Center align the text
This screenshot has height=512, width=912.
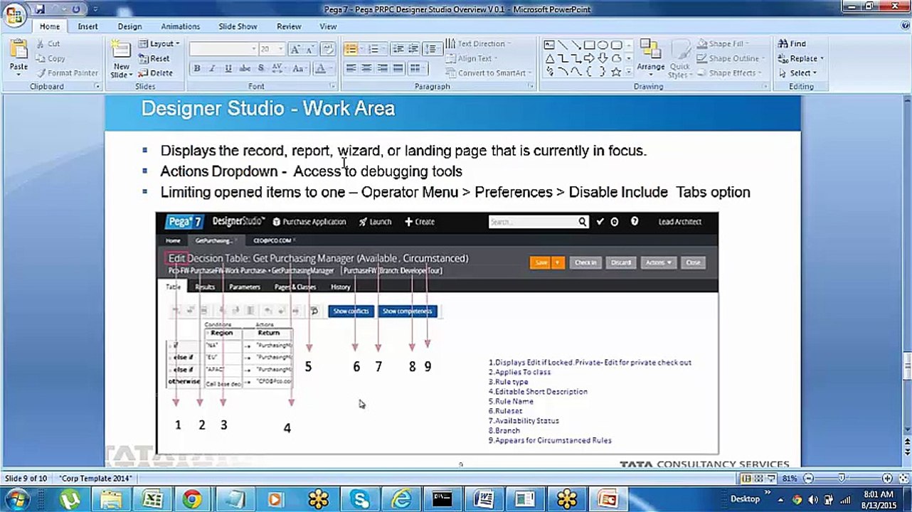point(366,68)
